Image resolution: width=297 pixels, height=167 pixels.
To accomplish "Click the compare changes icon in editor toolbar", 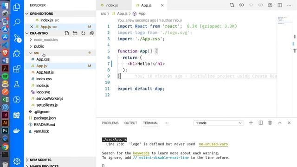I will (x=232, y=5).
